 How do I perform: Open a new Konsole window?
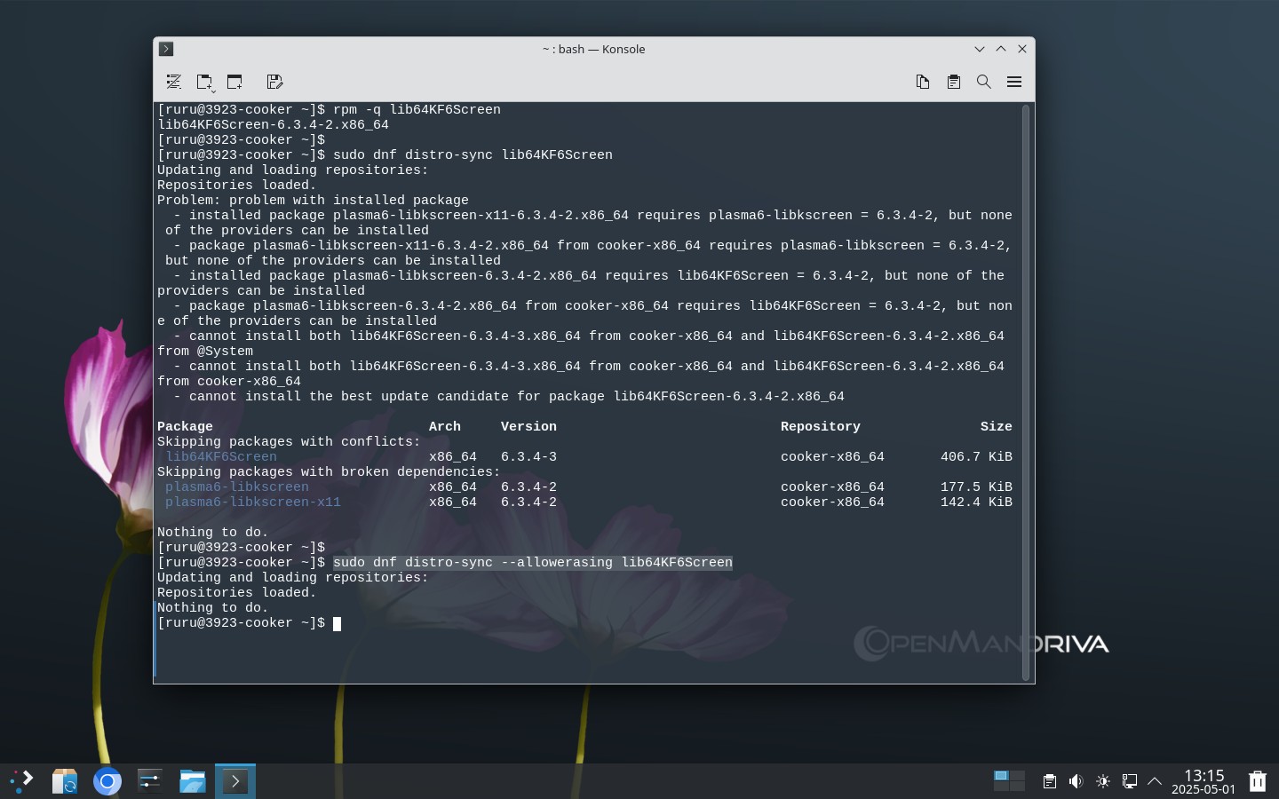[x=234, y=82]
